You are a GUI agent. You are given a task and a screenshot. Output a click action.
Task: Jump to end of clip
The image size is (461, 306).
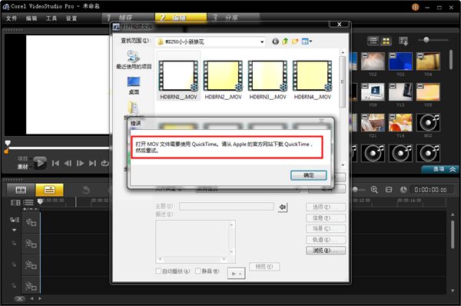coord(92,163)
